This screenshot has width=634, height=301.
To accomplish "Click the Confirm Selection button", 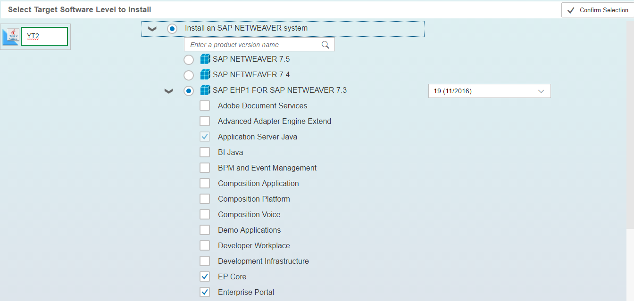I will [x=597, y=10].
